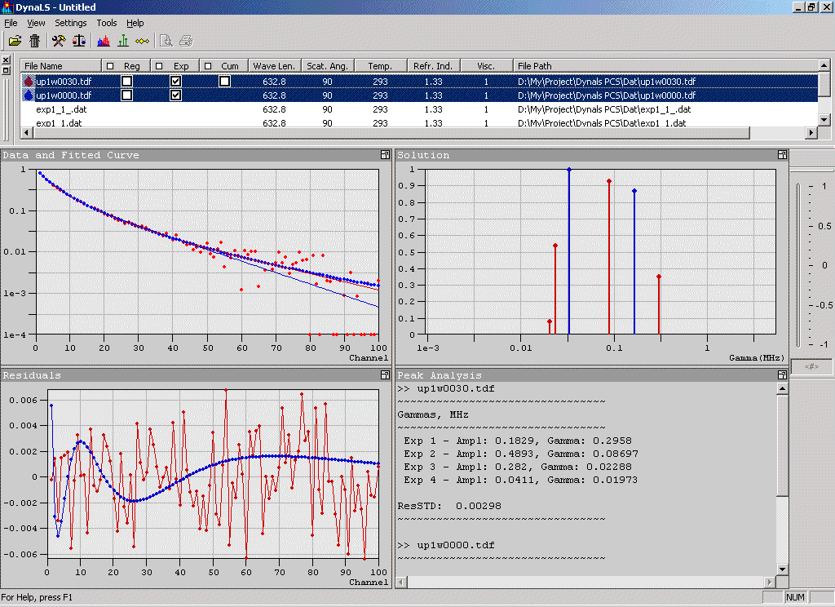835x607 pixels.
Task: Click the open file folder icon
Action: click(x=15, y=41)
